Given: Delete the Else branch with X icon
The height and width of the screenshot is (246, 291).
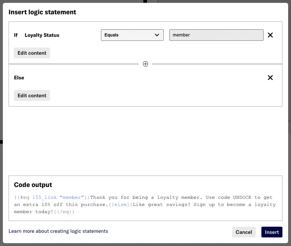Looking at the screenshot, I should pos(270,78).
